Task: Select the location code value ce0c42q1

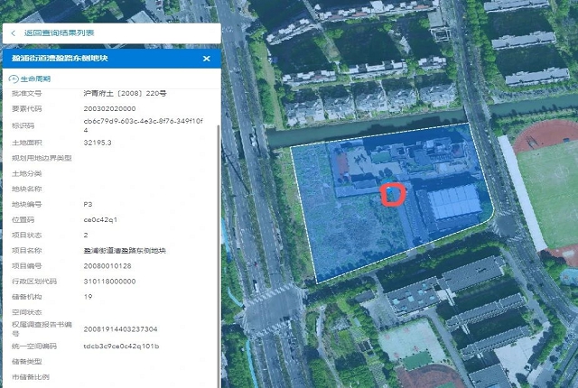Action: [100, 220]
